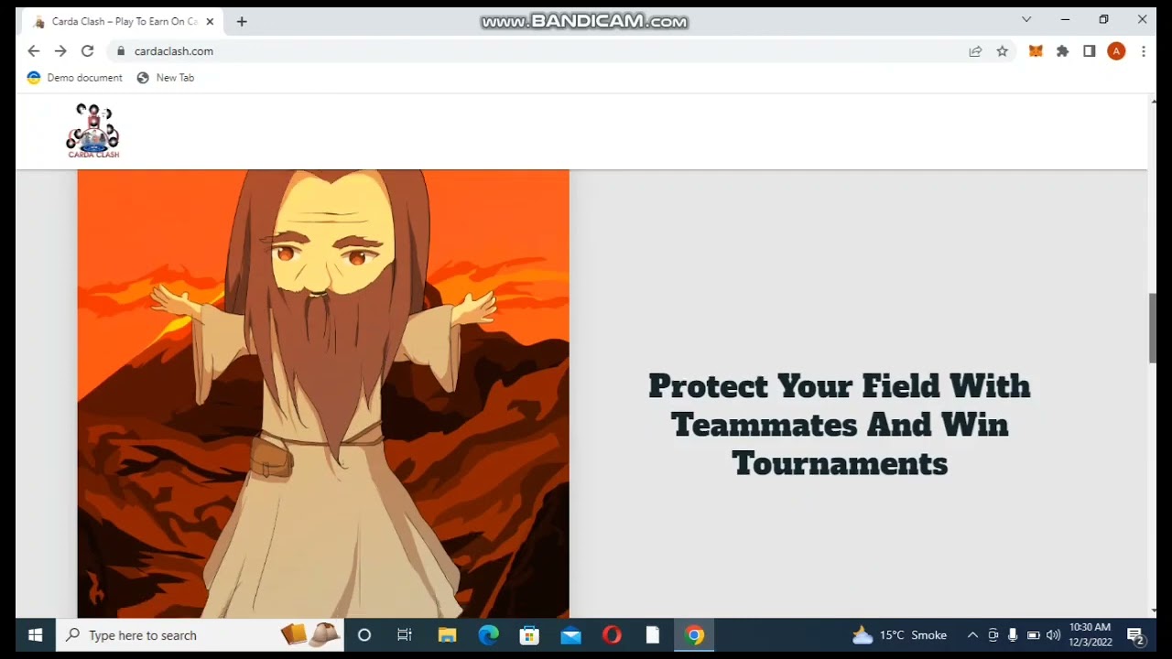Image resolution: width=1172 pixels, height=659 pixels.
Task: Click the browser Back arrow
Action: 34,51
